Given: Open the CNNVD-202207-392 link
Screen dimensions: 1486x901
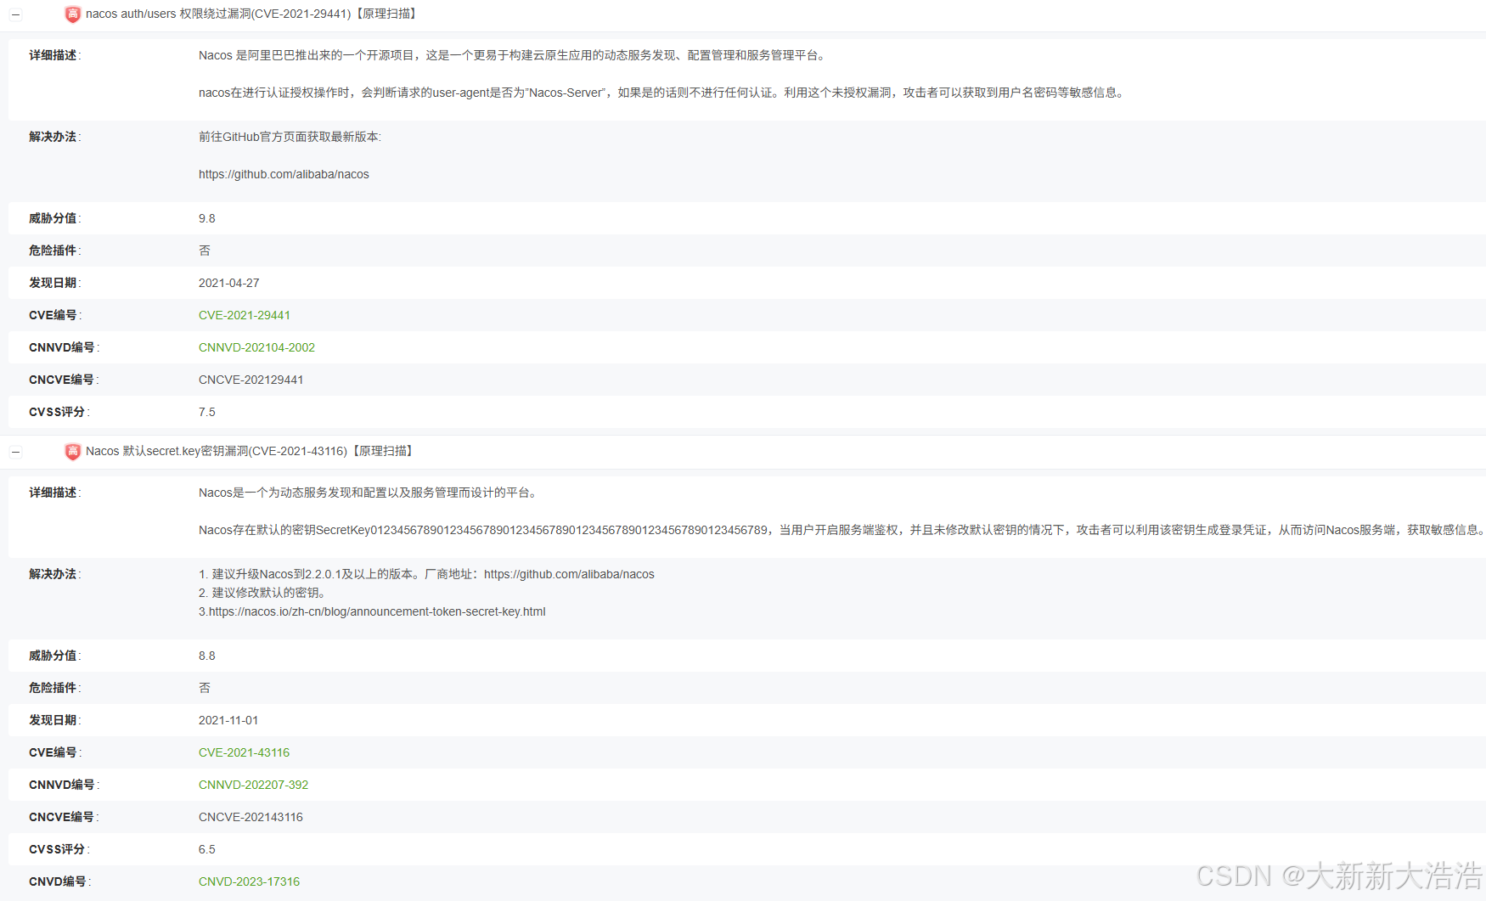Looking at the screenshot, I should coord(253,785).
